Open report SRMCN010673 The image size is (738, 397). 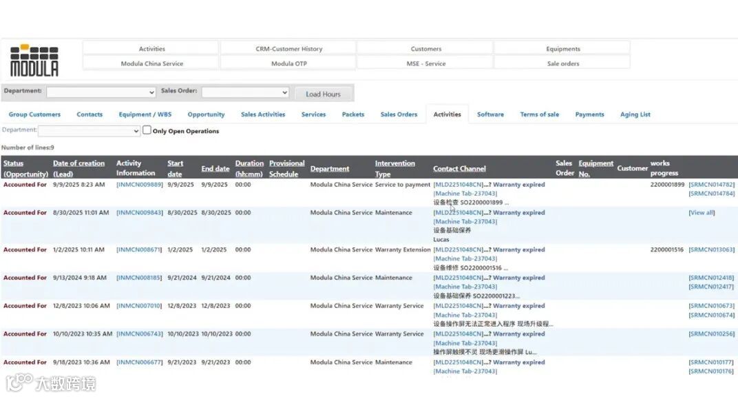click(x=711, y=305)
